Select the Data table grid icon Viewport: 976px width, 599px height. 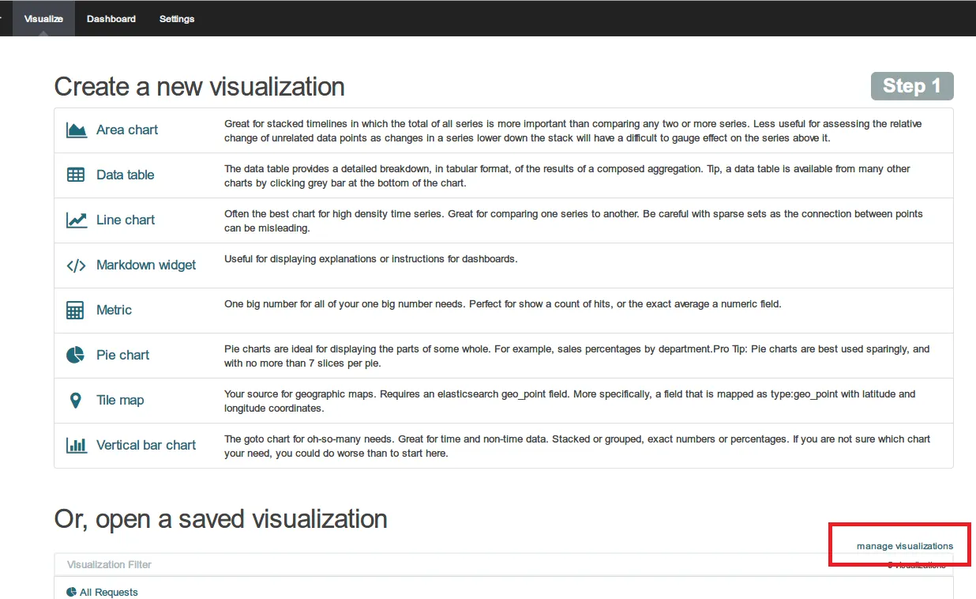[x=75, y=174]
